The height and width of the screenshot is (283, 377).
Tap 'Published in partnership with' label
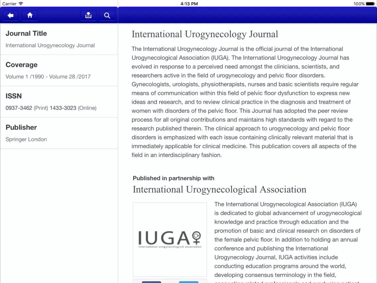(x=173, y=178)
